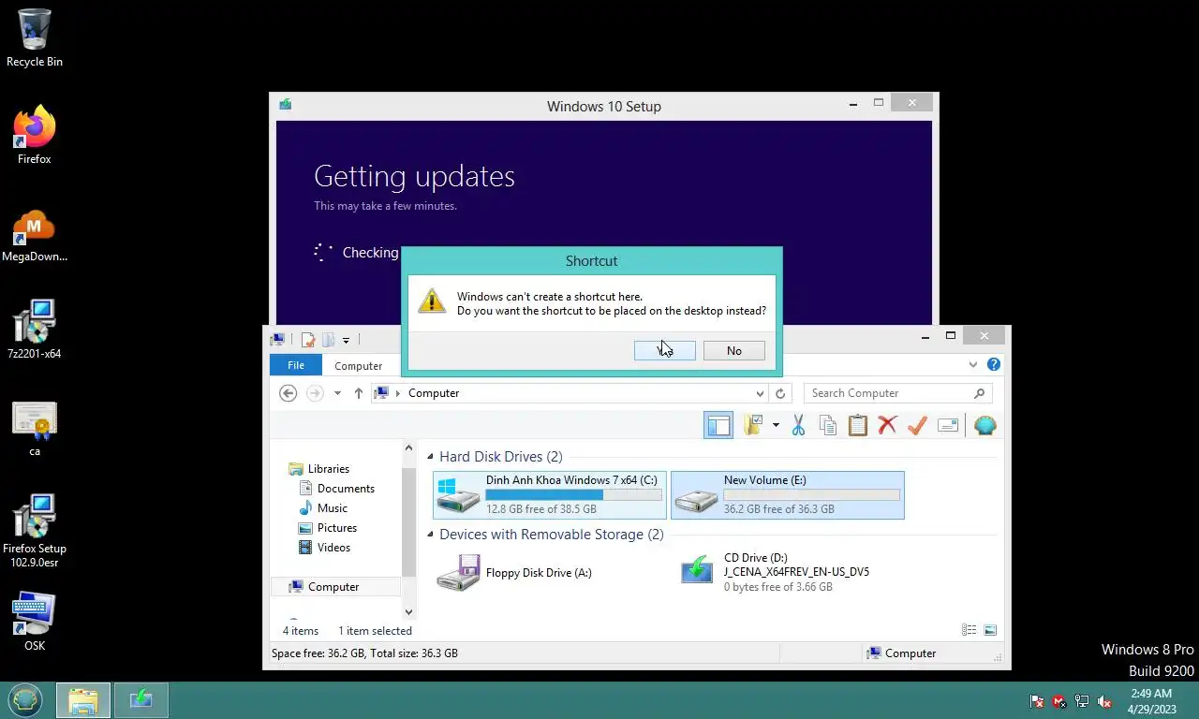Copy using the two-pages toolbar icon

click(x=828, y=425)
